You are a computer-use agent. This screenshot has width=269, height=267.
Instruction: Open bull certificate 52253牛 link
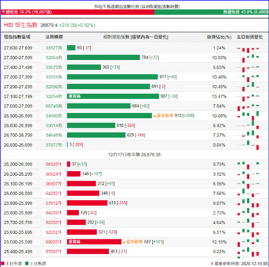tap(53, 223)
